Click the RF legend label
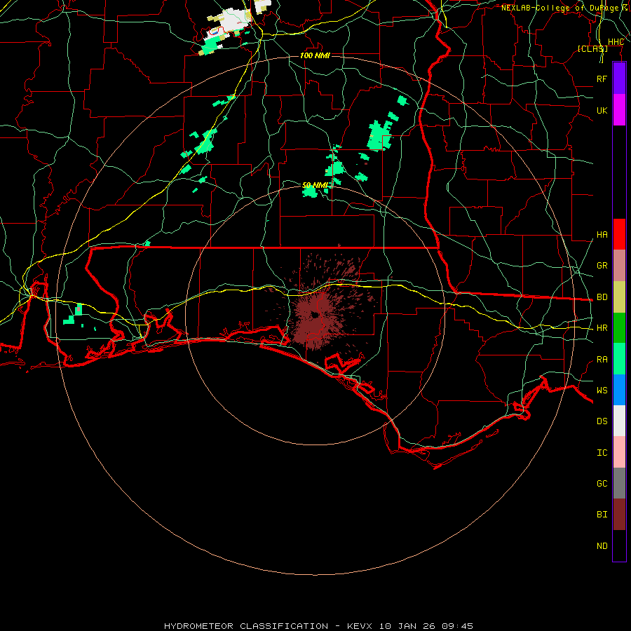 (x=602, y=79)
